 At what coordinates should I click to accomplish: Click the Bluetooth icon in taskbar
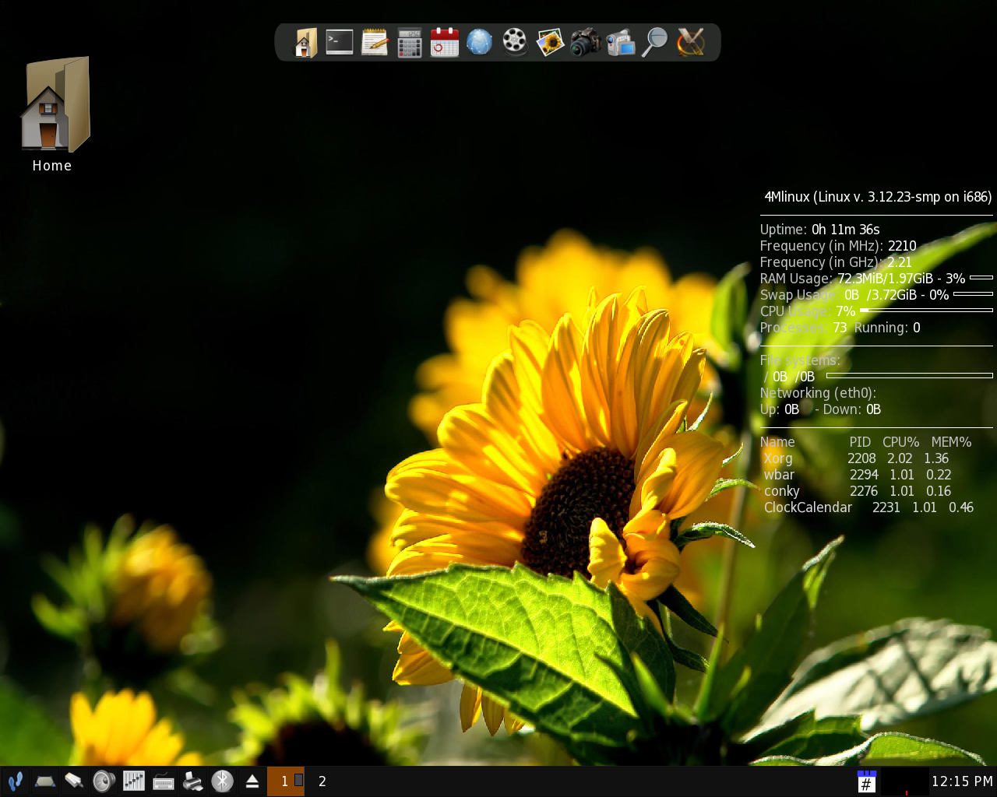pos(223,781)
